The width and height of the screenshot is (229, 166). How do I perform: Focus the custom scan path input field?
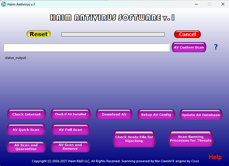86,47
